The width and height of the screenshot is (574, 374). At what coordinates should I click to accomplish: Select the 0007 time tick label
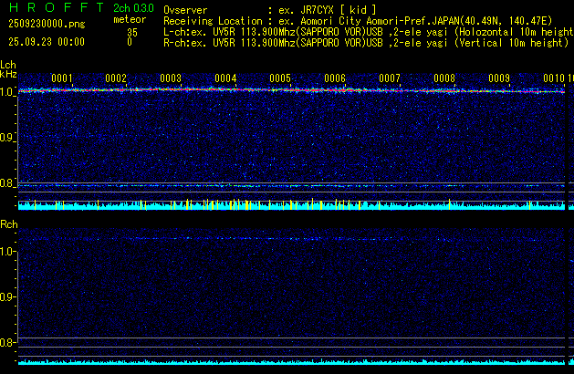tap(390, 78)
